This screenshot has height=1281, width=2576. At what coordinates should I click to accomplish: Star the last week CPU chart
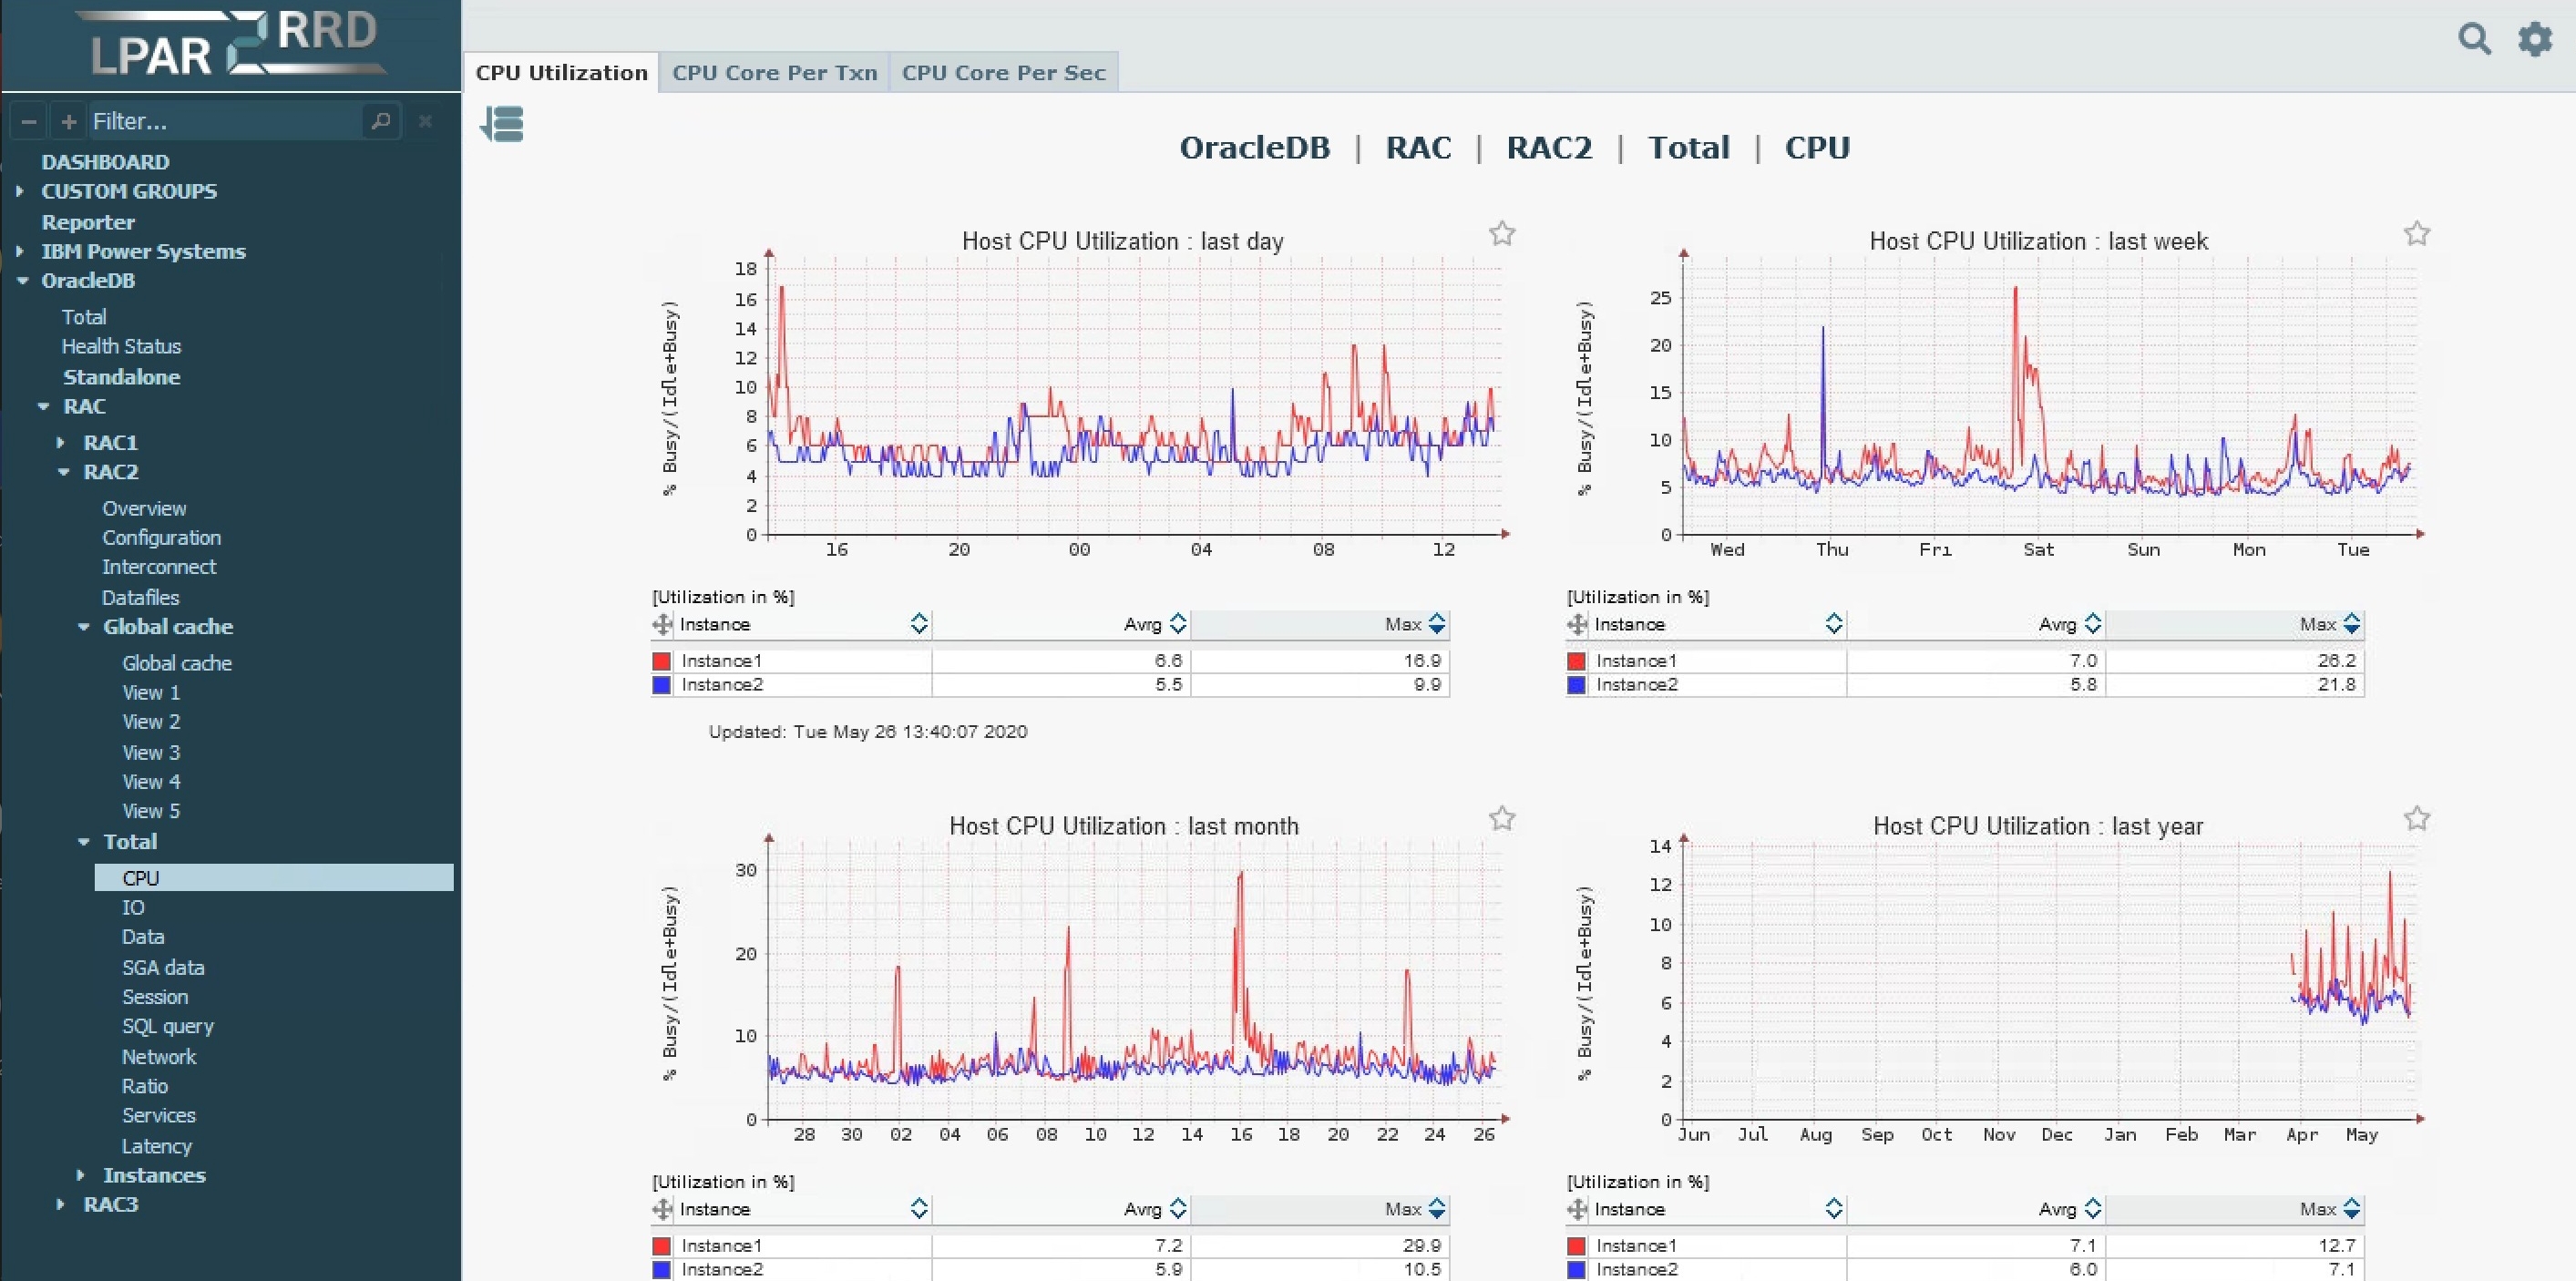click(x=2417, y=233)
